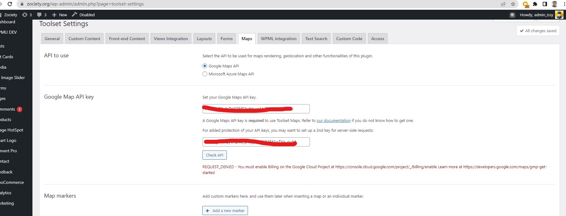The image size is (566, 216).
Task: Open the our documentation link
Action: 333,120
